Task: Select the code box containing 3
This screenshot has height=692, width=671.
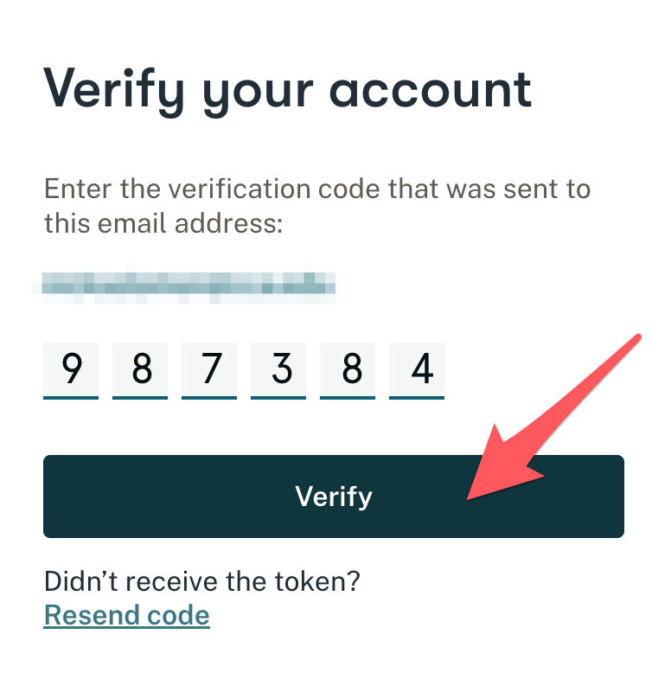Action: click(278, 371)
